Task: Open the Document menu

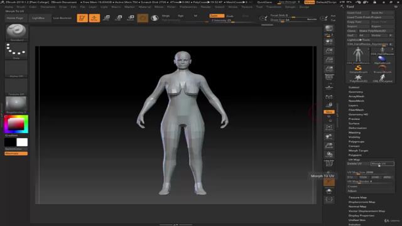Action: [x=48, y=7]
